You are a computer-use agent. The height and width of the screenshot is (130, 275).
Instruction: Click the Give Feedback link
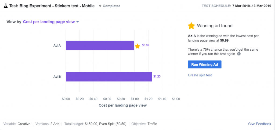click(x=260, y=124)
